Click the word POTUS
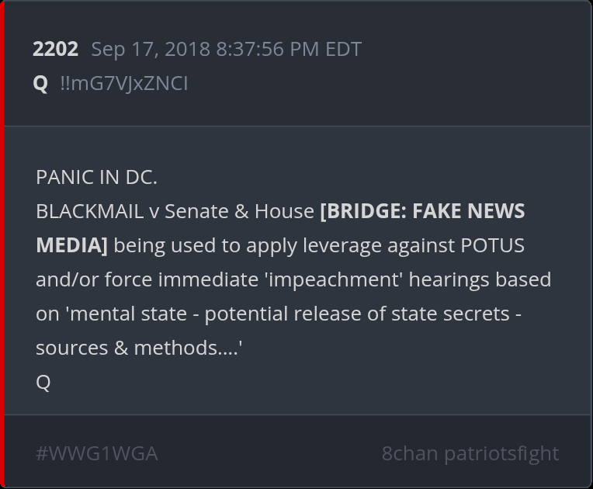This screenshot has height=489, width=593. point(492,245)
